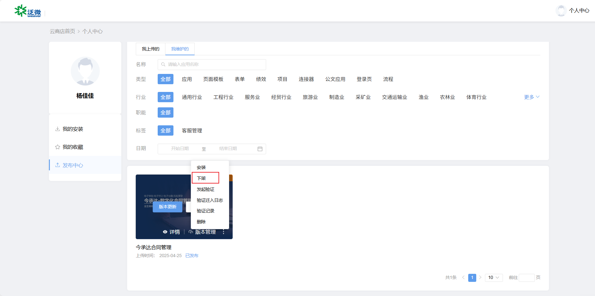Go to next page arrow in pagination
The height and width of the screenshot is (296, 595).
point(480,277)
